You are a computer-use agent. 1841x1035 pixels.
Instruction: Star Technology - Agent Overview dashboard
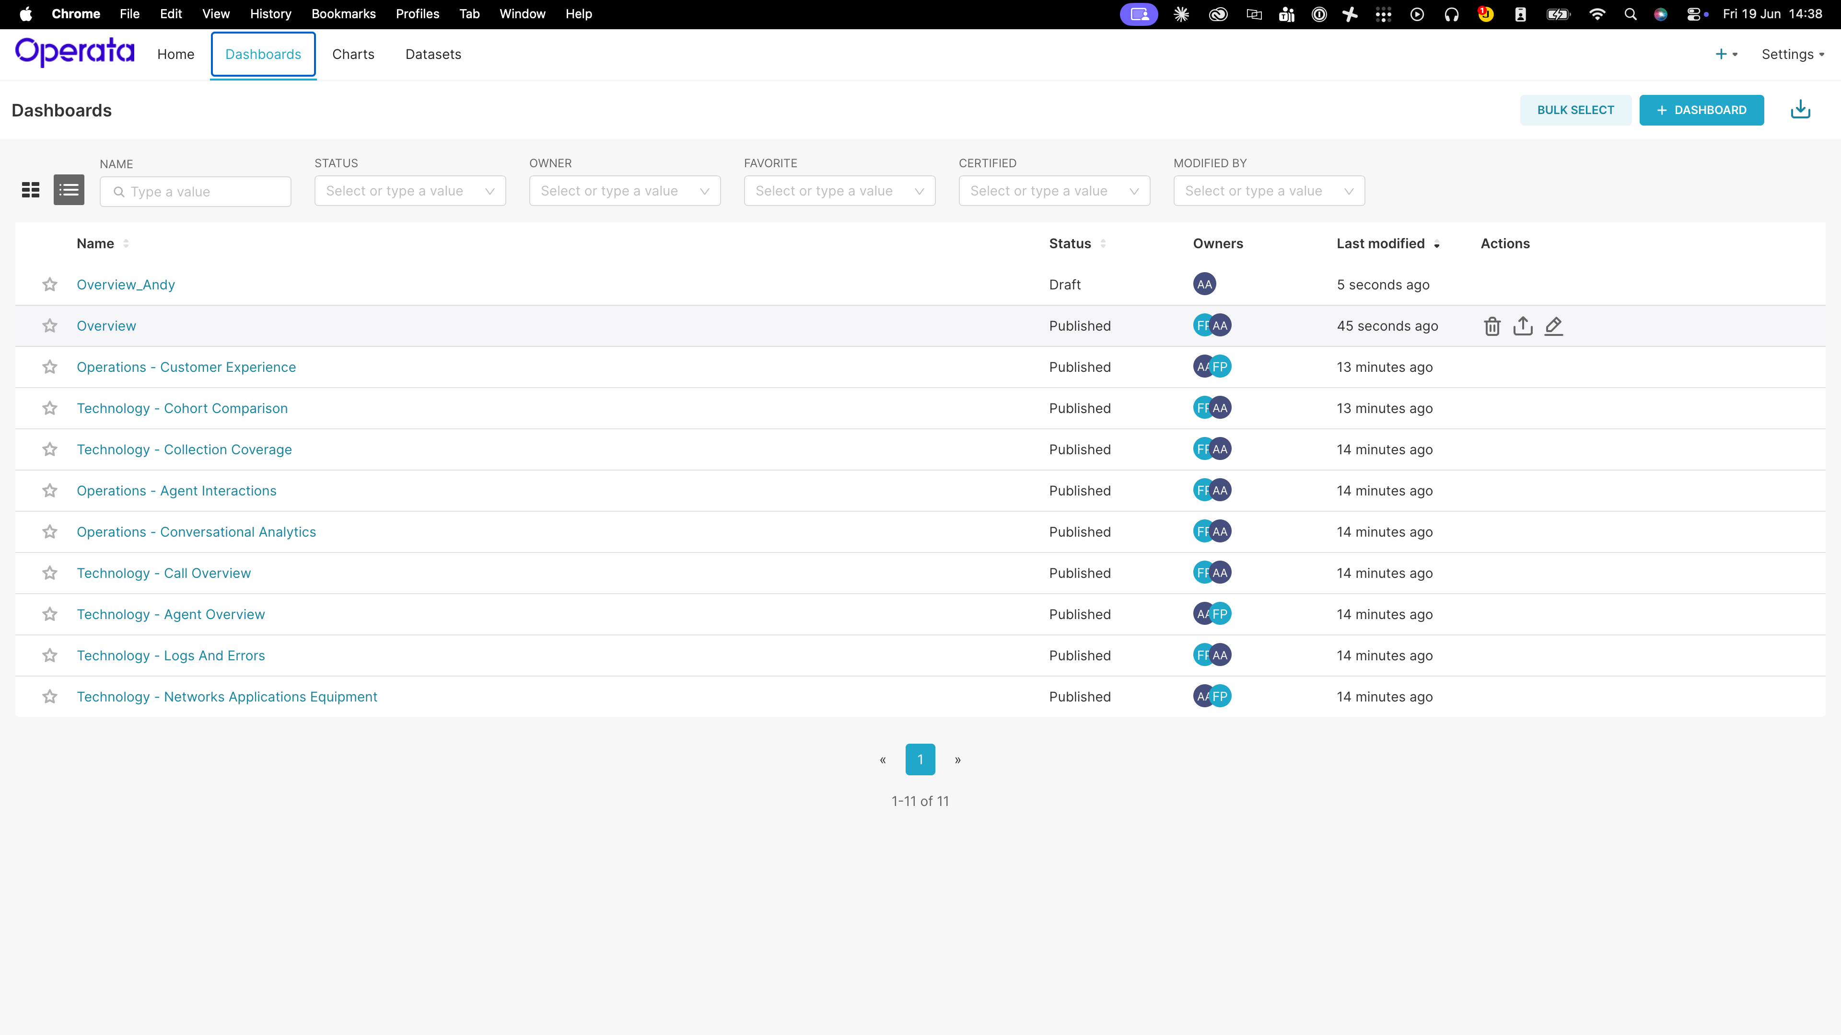[49, 613]
